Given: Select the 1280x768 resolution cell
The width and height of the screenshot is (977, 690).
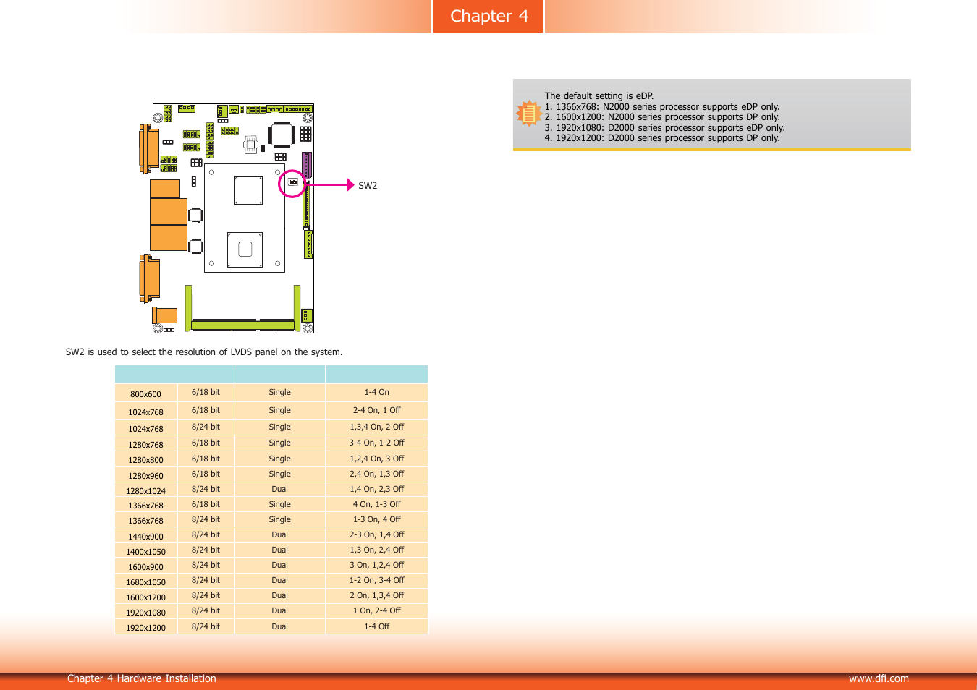Looking at the screenshot, I should tap(145, 445).
